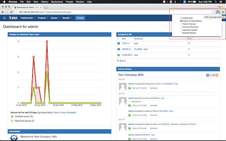Click the task type icon of HOGE-2
Image resolution: width=226 pixels, height=141 pixels.
(119, 49)
